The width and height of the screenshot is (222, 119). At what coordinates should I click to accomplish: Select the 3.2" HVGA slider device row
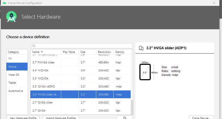pyautogui.click(x=80, y=94)
